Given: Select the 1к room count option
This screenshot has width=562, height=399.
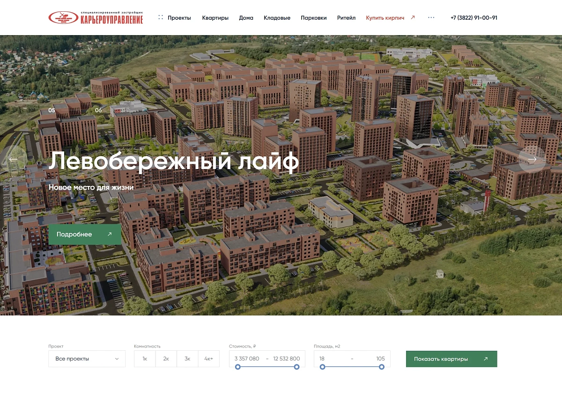Looking at the screenshot, I should (x=144, y=358).
